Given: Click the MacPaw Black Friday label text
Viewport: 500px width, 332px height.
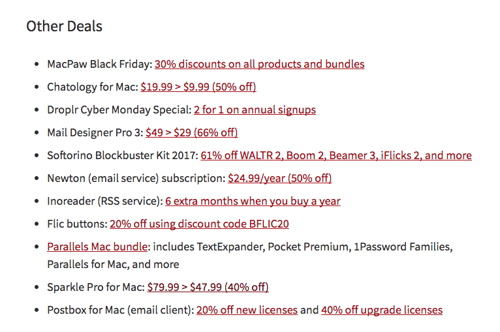Looking at the screenshot, I should tap(99, 64).
